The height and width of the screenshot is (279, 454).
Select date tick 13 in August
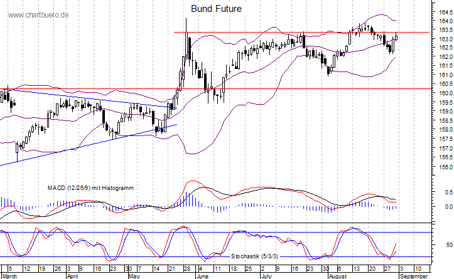click(x=357, y=269)
